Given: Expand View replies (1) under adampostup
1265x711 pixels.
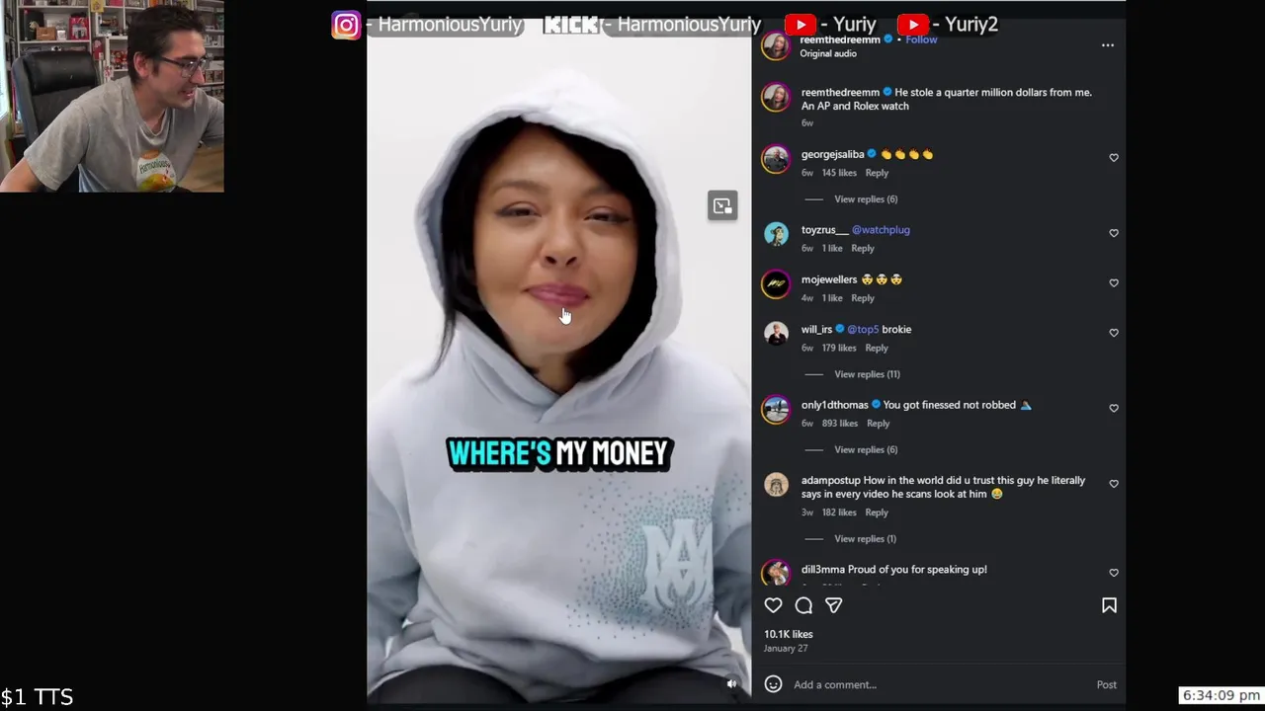Looking at the screenshot, I should tap(865, 539).
